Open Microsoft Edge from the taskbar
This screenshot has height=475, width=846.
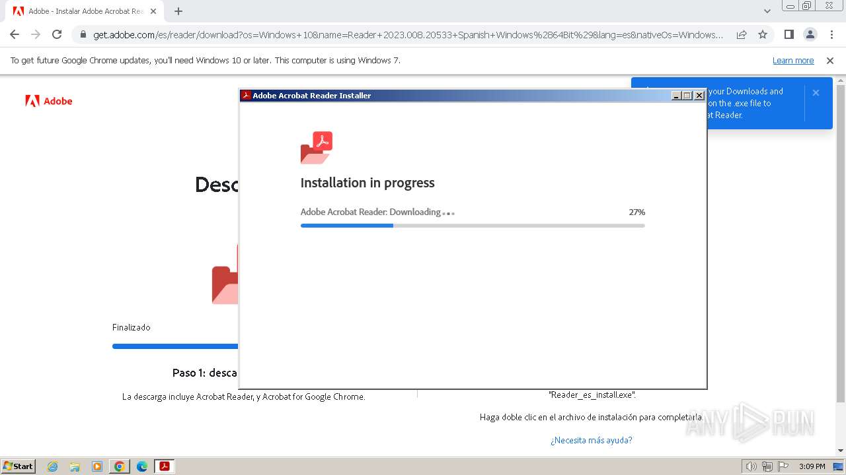click(x=142, y=466)
